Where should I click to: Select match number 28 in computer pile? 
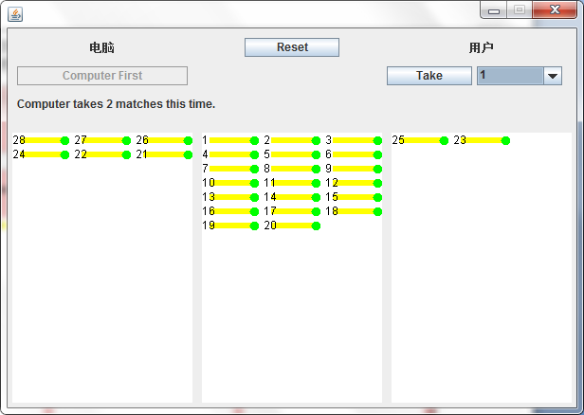(41, 140)
